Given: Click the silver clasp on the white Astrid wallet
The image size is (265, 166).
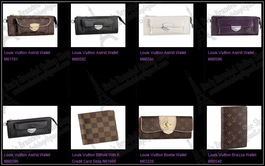Looking at the screenshot, I should (166, 26).
